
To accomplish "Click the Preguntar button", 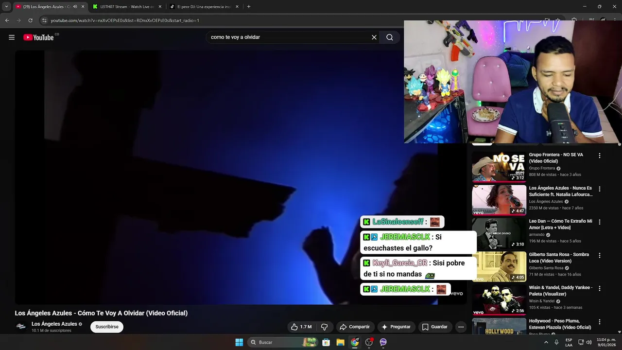I will (x=396, y=327).
